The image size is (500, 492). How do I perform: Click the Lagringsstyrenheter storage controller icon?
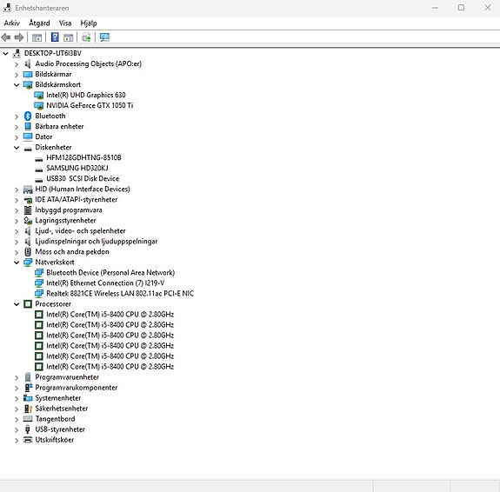28,221
